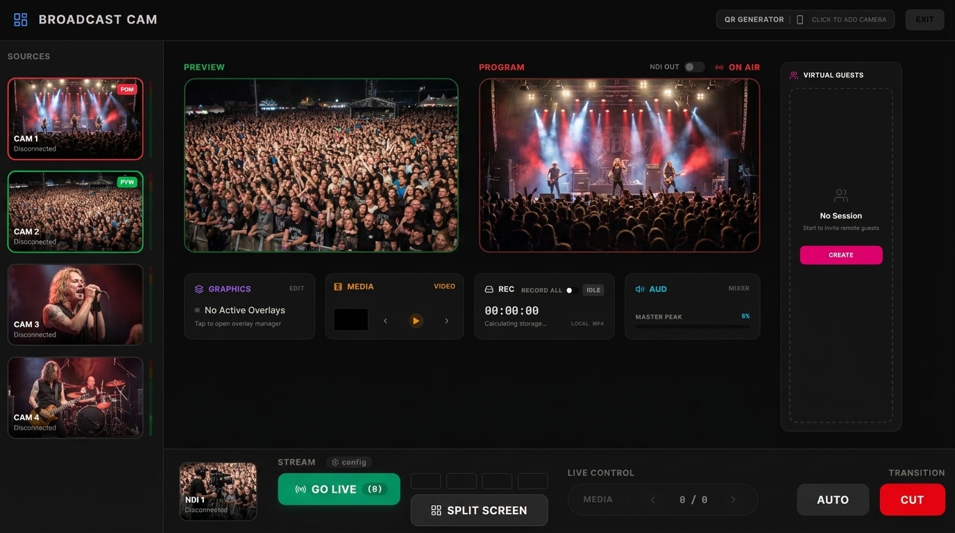Click the purple Graphics layers icon
Viewport: 955px width, 533px height.
(199, 289)
